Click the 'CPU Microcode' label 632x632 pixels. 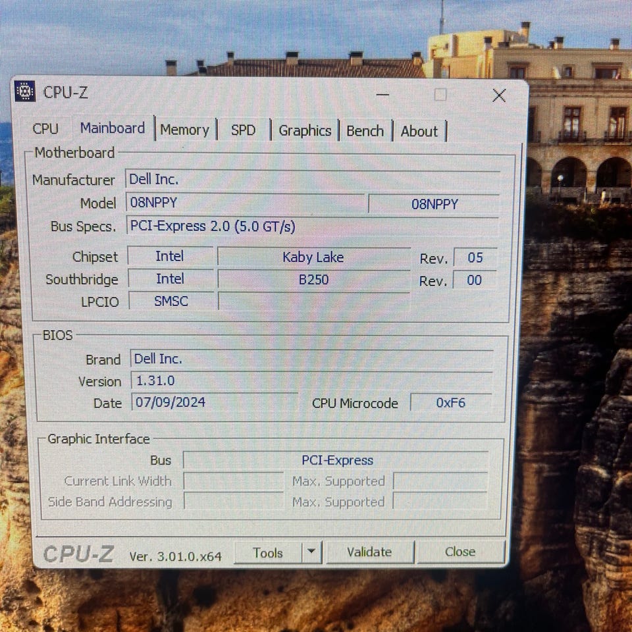(355, 403)
